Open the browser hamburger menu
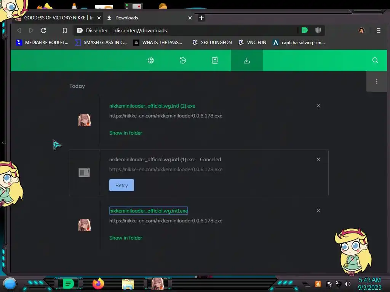390x292 pixels. click(378, 30)
